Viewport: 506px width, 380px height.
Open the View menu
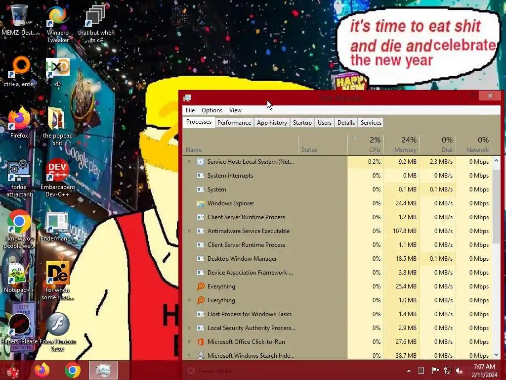pyautogui.click(x=235, y=110)
